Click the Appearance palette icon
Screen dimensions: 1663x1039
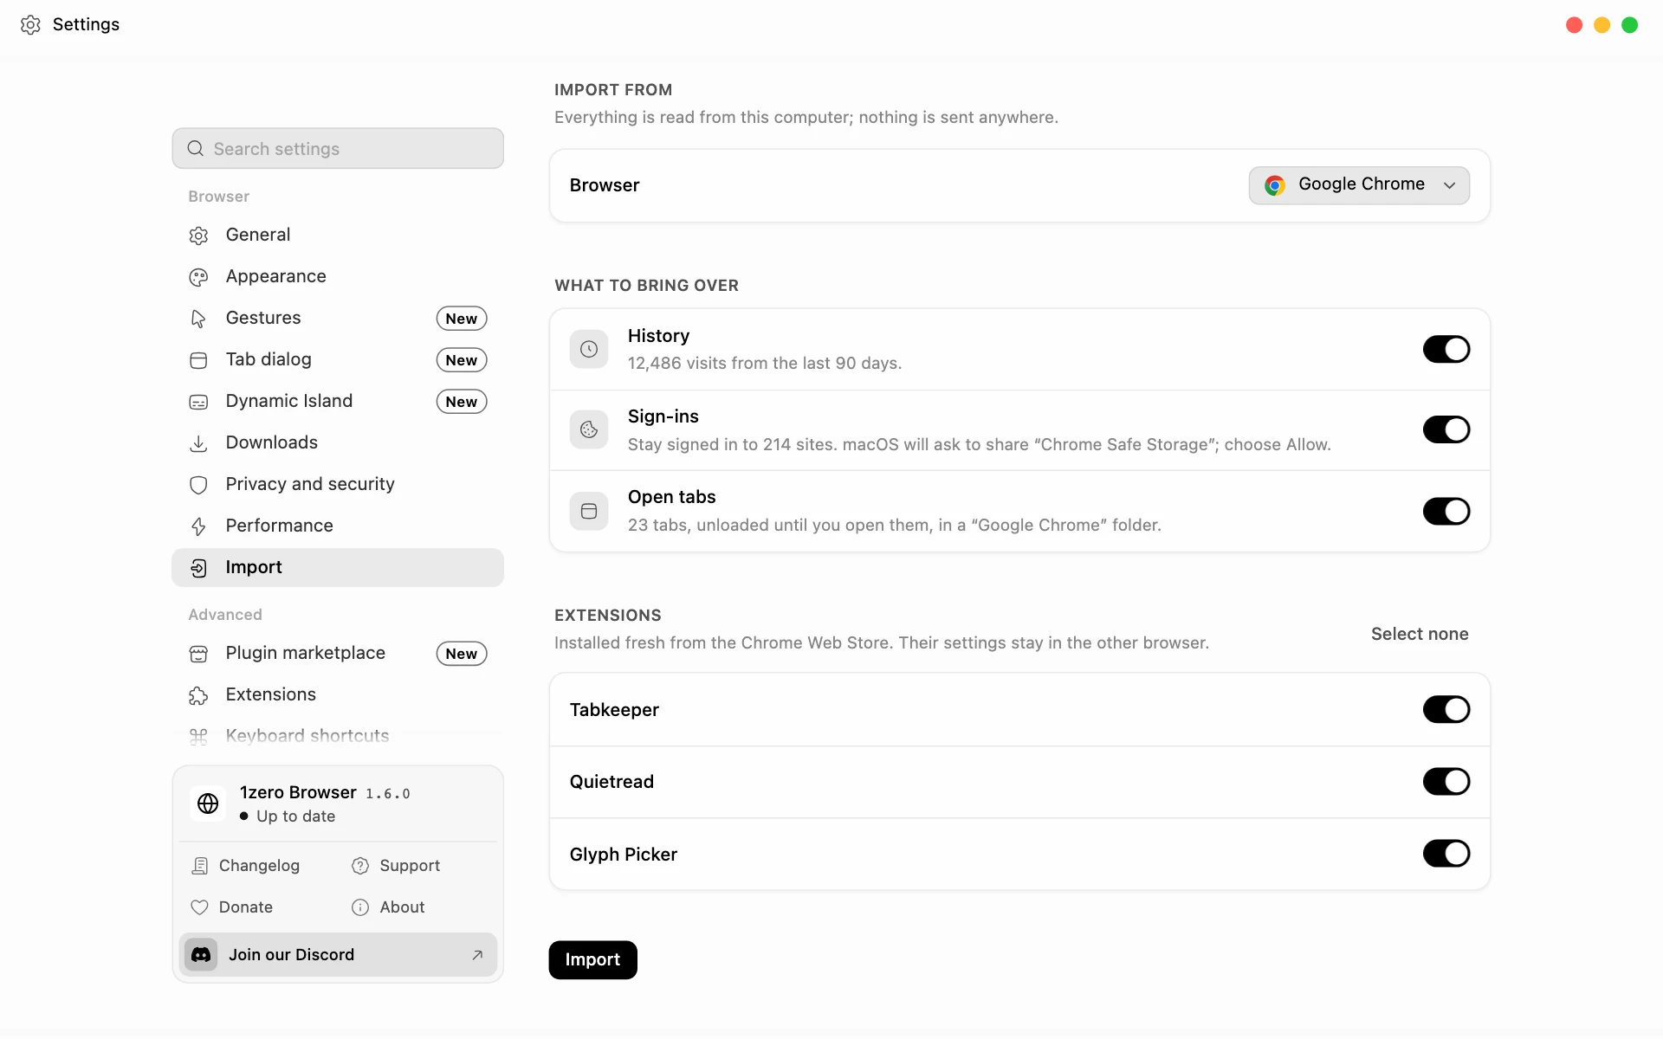(198, 277)
